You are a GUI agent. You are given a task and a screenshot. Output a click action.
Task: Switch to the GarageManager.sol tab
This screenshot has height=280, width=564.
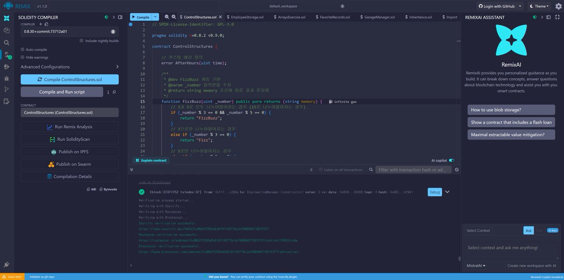(x=377, y=17)
